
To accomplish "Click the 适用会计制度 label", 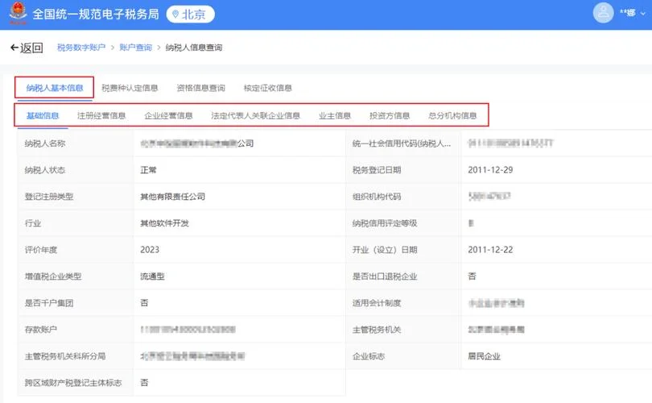I will pos(377,303).
